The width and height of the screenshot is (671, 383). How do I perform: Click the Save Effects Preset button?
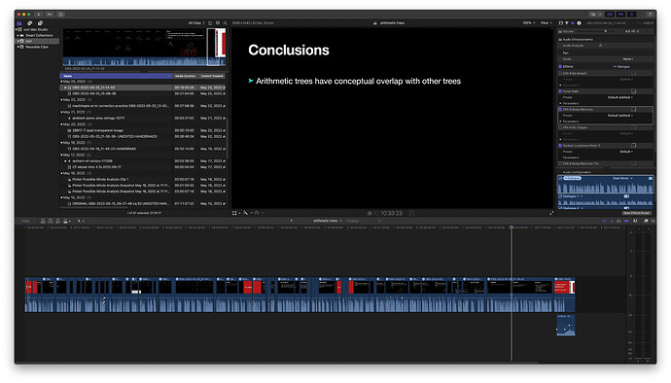pos(637,213)
